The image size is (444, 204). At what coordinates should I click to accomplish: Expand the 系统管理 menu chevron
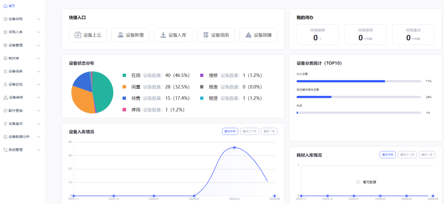coord(39,150)
